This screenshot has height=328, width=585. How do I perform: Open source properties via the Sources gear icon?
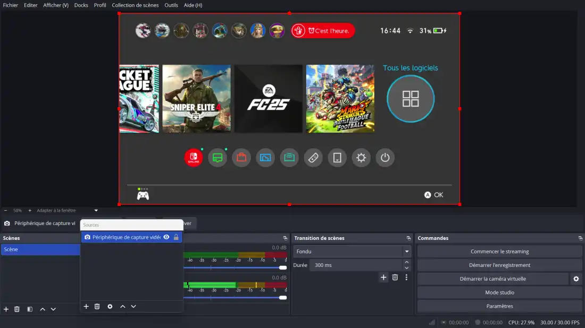pyautogui.click(x=110, y=306)
